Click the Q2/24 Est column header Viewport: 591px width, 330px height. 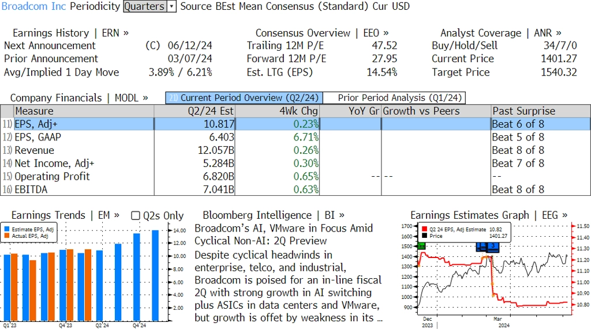pos(194,111)
